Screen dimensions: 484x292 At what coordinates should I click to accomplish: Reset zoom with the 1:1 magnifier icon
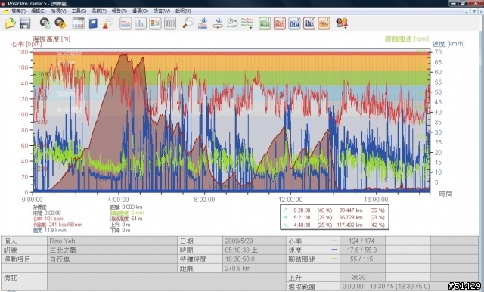[188, 23]
